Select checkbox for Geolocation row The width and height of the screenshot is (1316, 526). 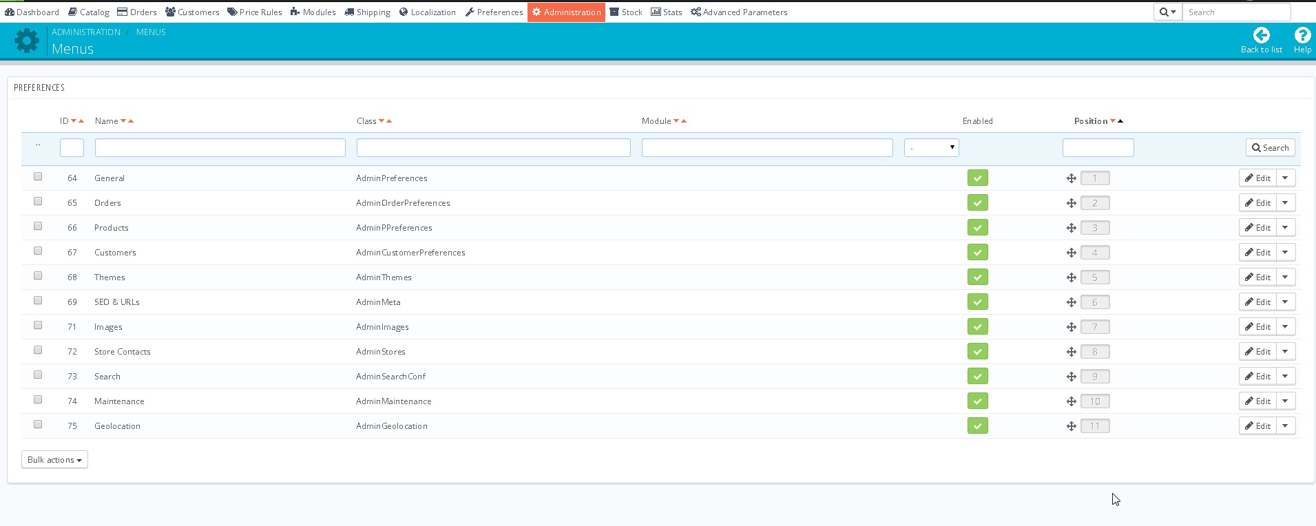coord(38,425)
